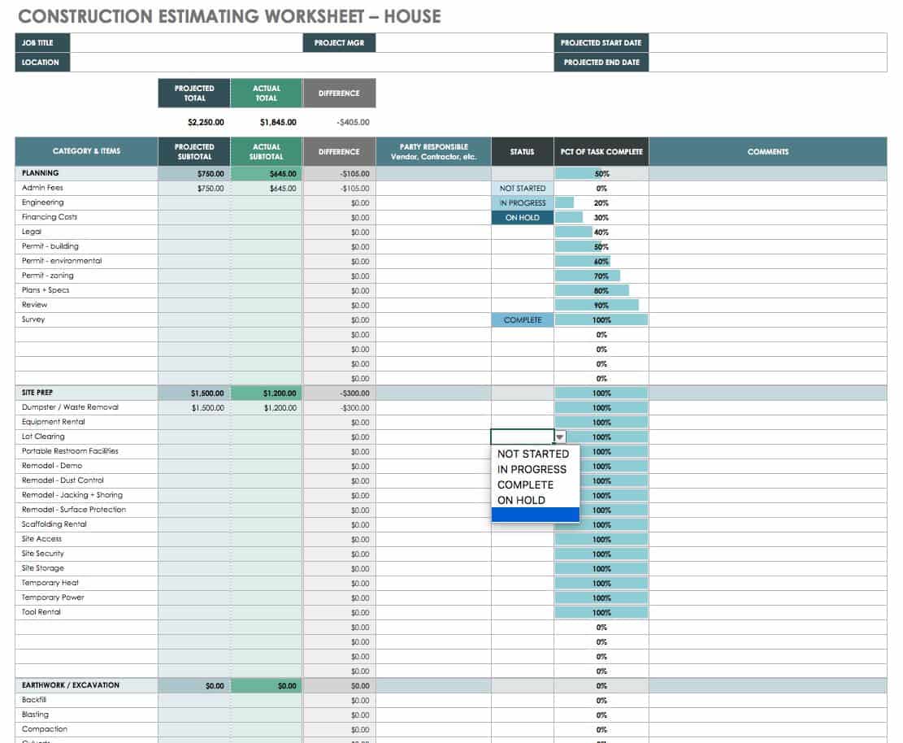Select the PLANNING category row label
This screenshot has height=743, width=903.
pos(41,173)
